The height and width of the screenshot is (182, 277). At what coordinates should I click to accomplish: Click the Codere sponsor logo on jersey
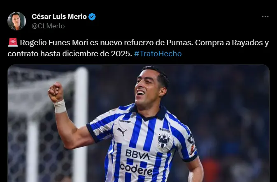[136, 169]
